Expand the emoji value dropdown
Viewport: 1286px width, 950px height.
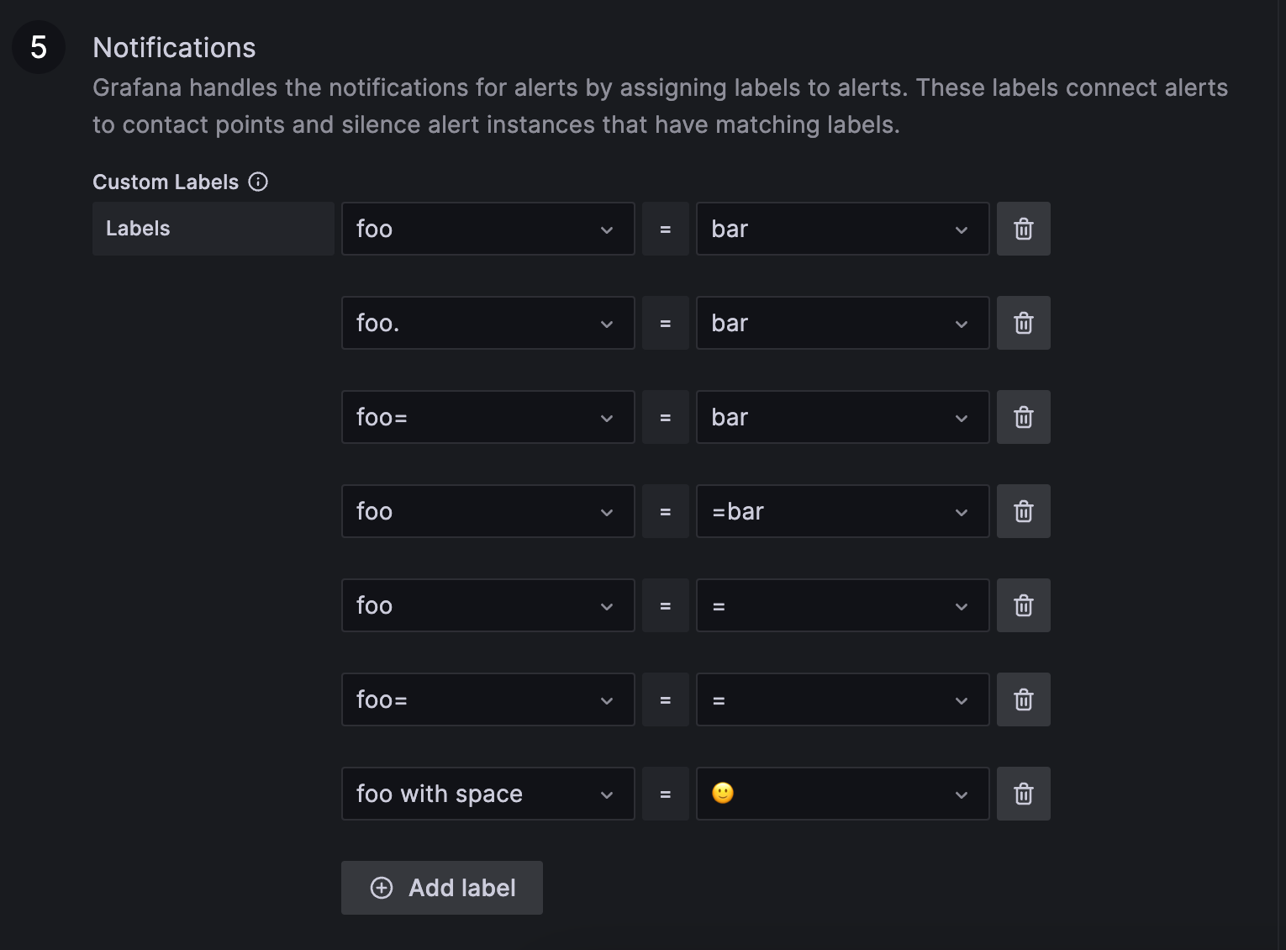(962, 793)
